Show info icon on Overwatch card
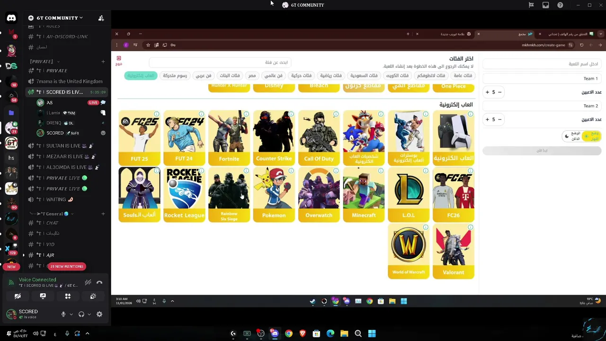The image size is (606, 341). pyautogui.click(x=336, y=171)
